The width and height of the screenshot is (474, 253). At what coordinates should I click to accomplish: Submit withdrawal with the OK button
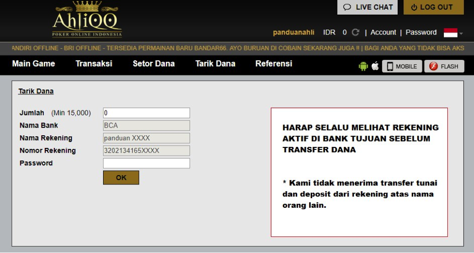coord(121,178)
